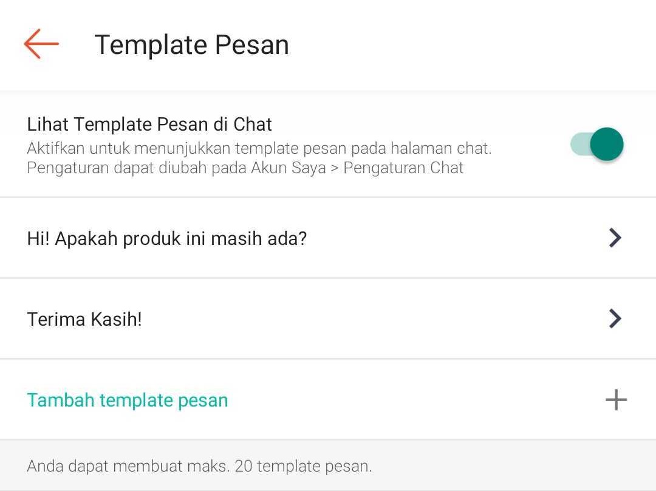656x491 pixels.
Task: Tap the arrow icon to leave Template Pesan
Action: tap(40, 44)
